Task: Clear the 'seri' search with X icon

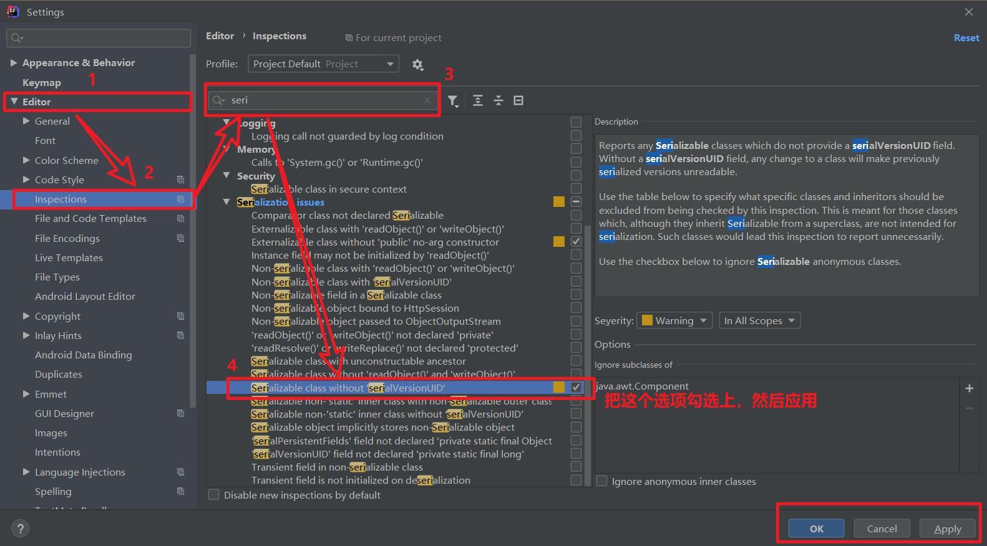Action: pyautogui.click(x=427, y=100)
